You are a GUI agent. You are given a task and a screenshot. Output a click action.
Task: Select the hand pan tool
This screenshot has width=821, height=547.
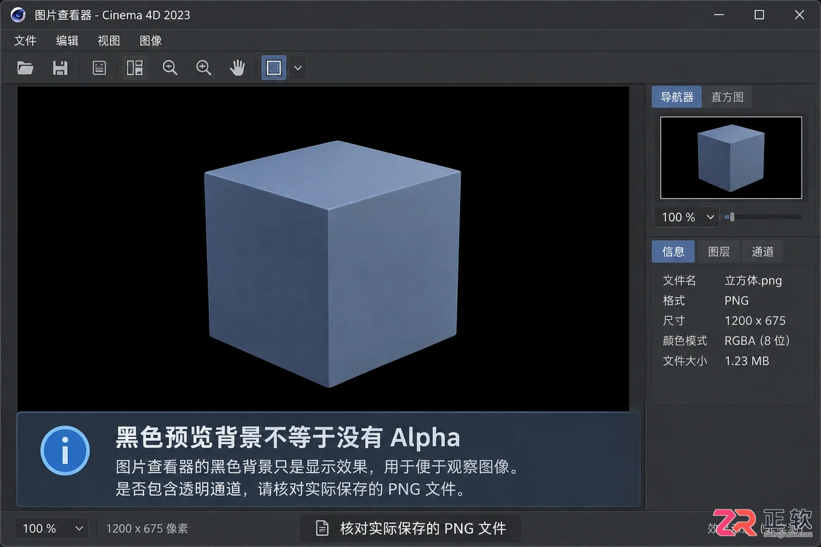click(x=237, y=68)
